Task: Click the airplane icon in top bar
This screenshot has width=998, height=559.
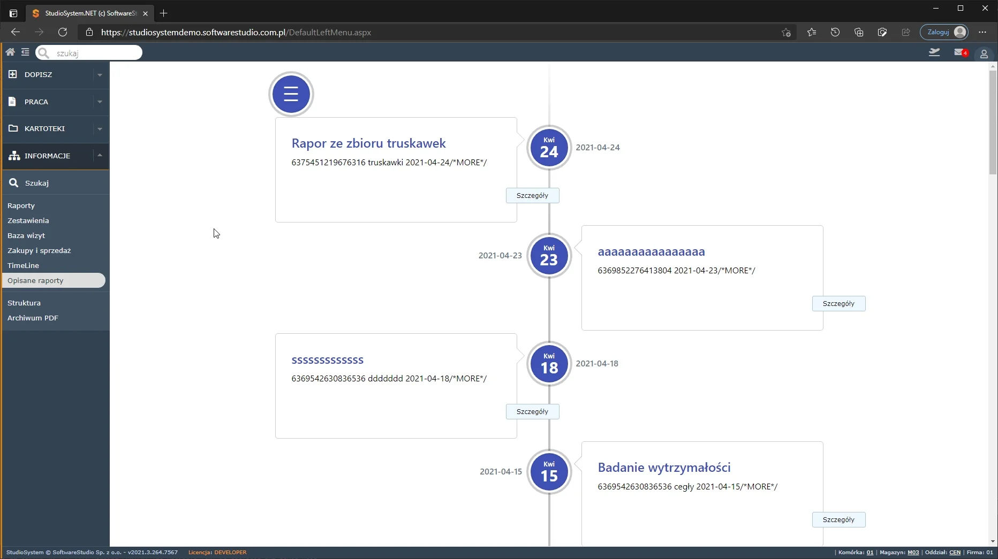Action: [x=934, y=52]
